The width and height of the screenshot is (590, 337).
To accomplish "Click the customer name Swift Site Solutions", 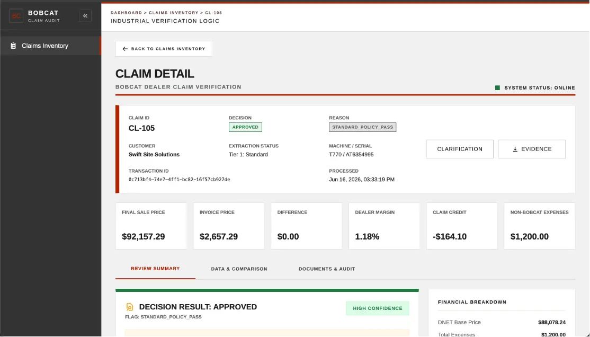I will [154, 154].
